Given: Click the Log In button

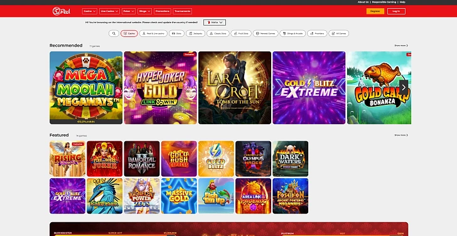Looking at the screenshot, I should (x=396, y=11).
